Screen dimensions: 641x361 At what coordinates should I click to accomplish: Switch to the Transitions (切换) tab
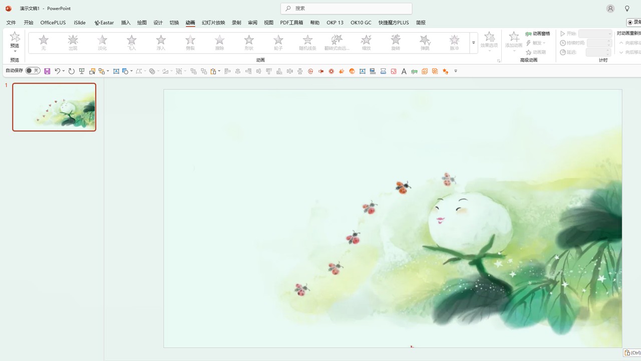174,23
